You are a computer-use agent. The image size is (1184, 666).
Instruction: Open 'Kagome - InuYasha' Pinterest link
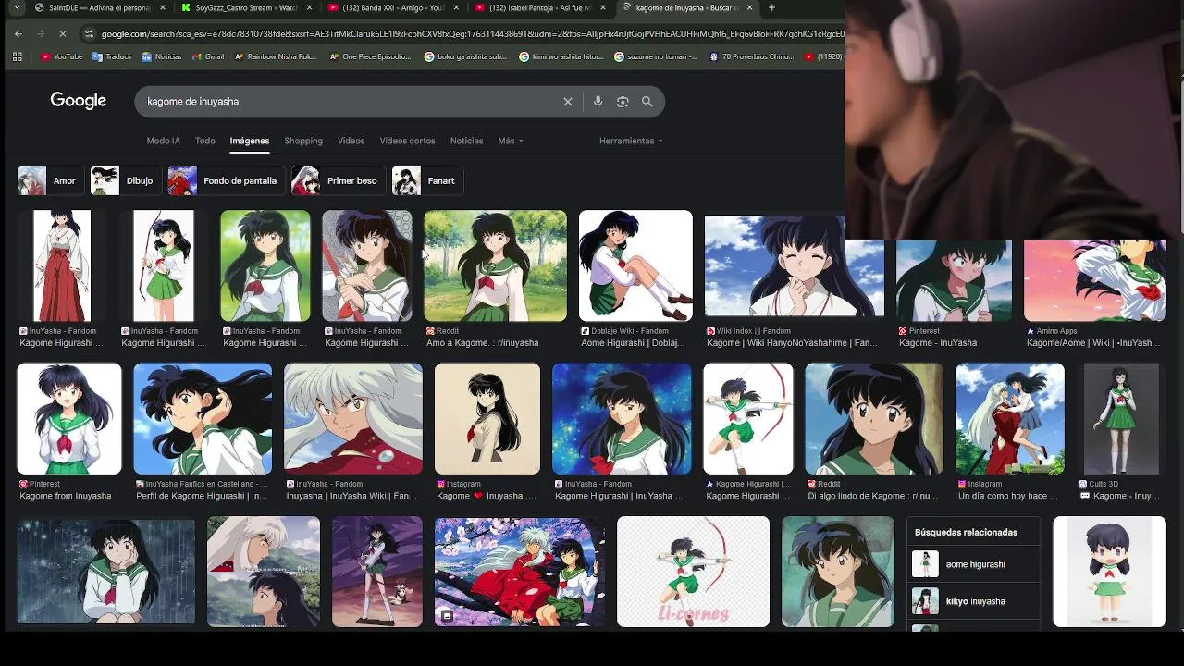[938, 342]
